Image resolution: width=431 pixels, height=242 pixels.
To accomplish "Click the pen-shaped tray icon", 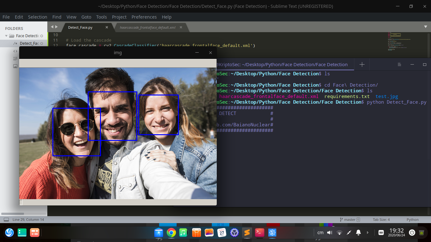I will click(x=349, y=233).
